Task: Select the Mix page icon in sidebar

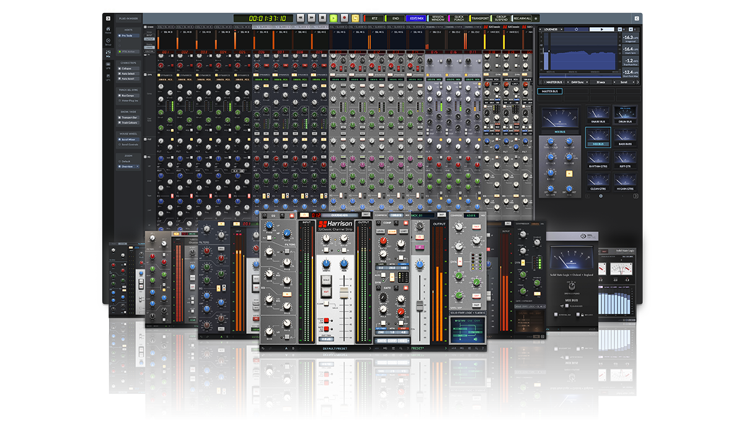Action: point(108,53)
